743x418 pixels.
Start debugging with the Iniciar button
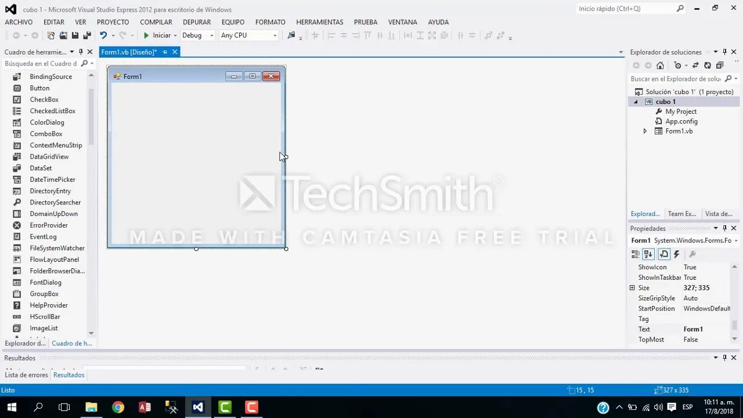[157, 35]
